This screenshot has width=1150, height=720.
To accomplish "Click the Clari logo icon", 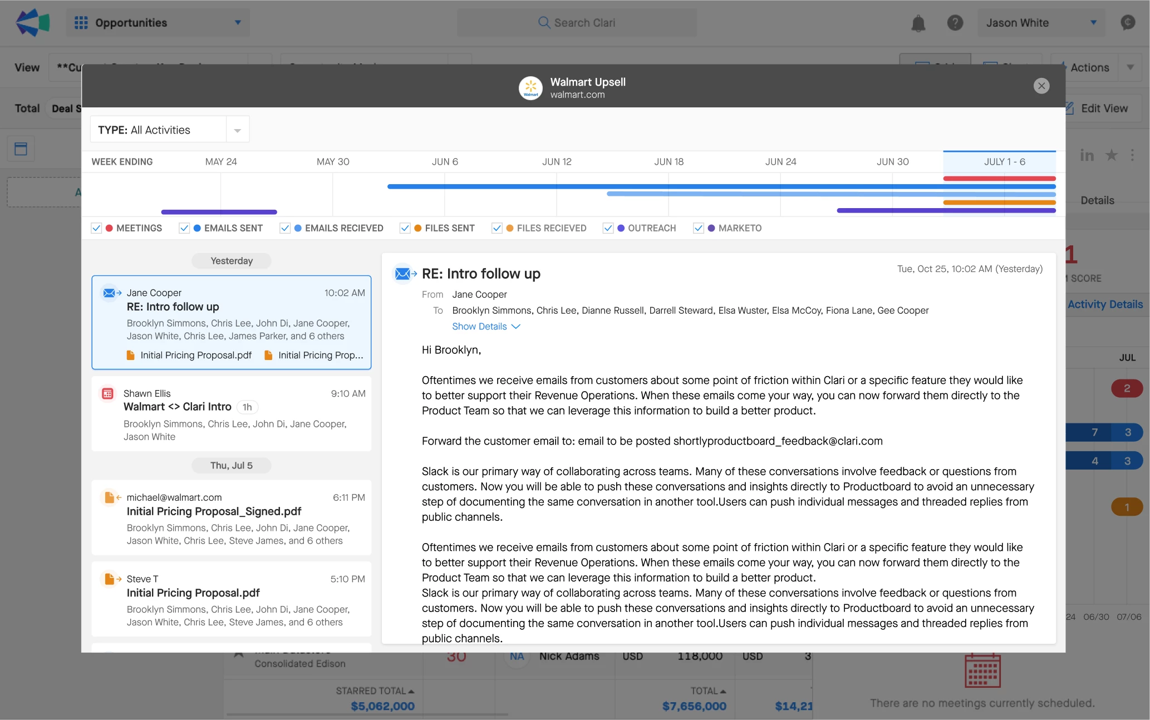I will coord(33,23).
